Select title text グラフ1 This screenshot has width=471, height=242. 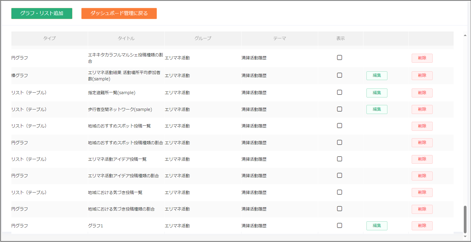point(96,226)
